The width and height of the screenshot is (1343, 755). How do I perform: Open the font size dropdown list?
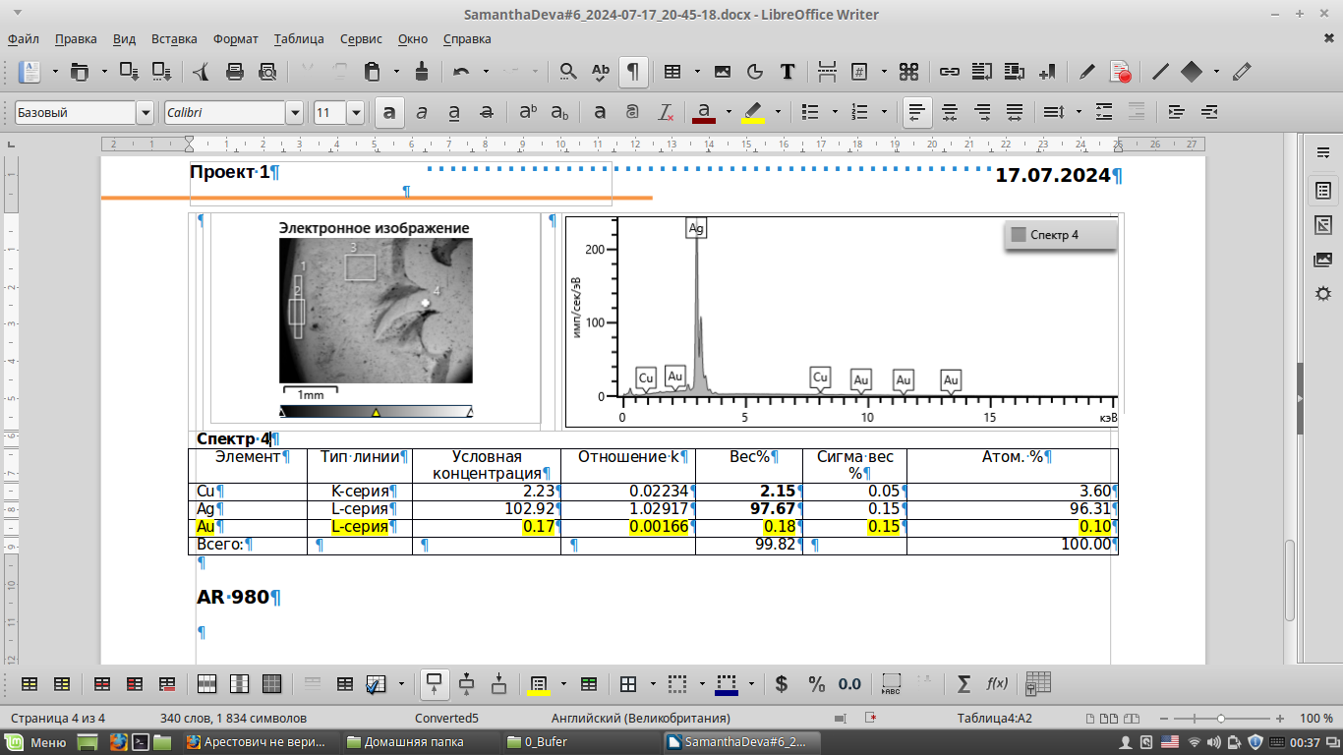click(355, 113)
